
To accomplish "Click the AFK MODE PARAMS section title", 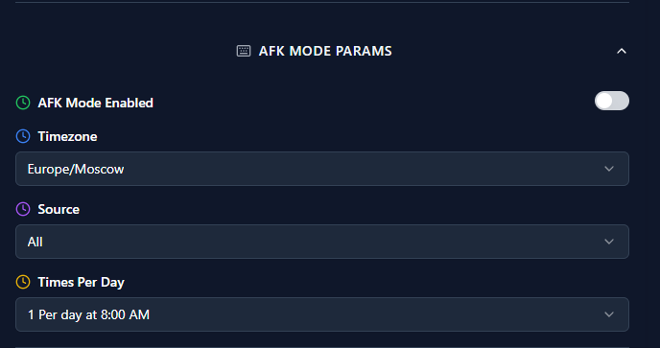I will point(325,51).
